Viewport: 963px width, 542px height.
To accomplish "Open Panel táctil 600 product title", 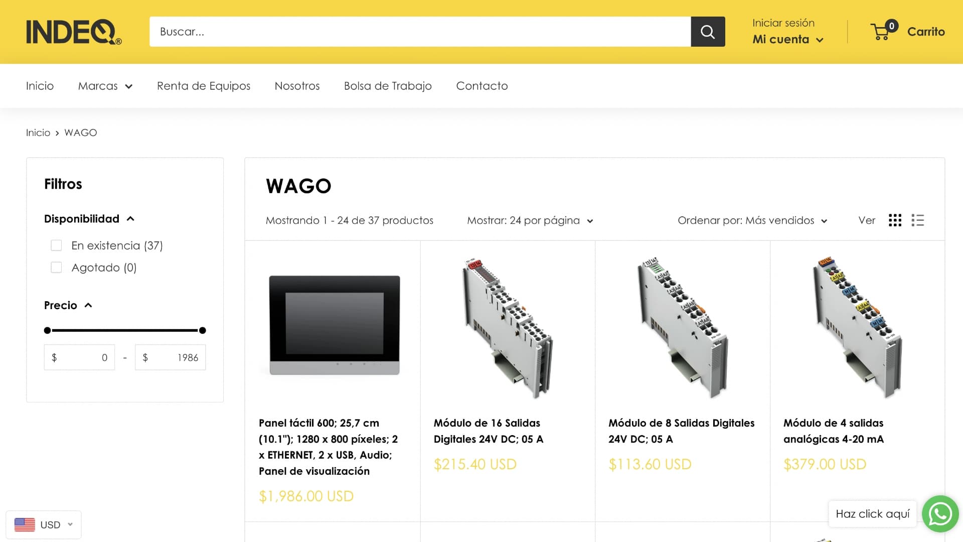I will (x=329, y=447).
